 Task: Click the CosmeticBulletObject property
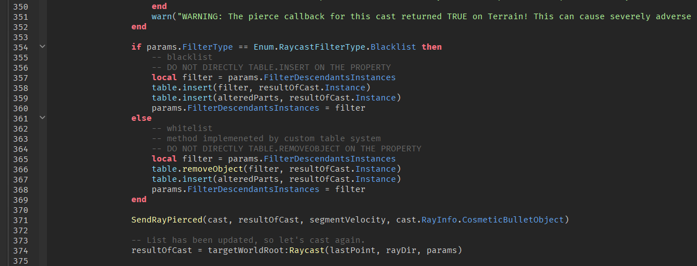[513, 220]
